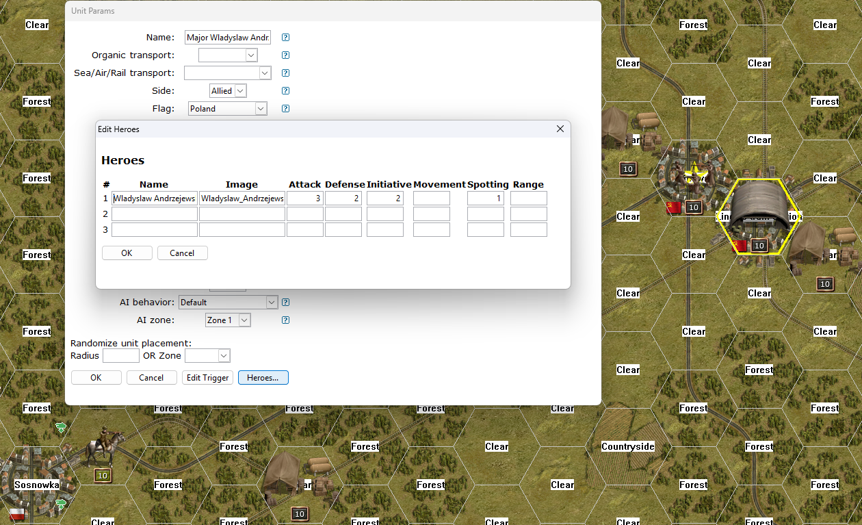
Task: Open the help icon beside Flag
Action: pyautogui.click(x=285, y=109)
